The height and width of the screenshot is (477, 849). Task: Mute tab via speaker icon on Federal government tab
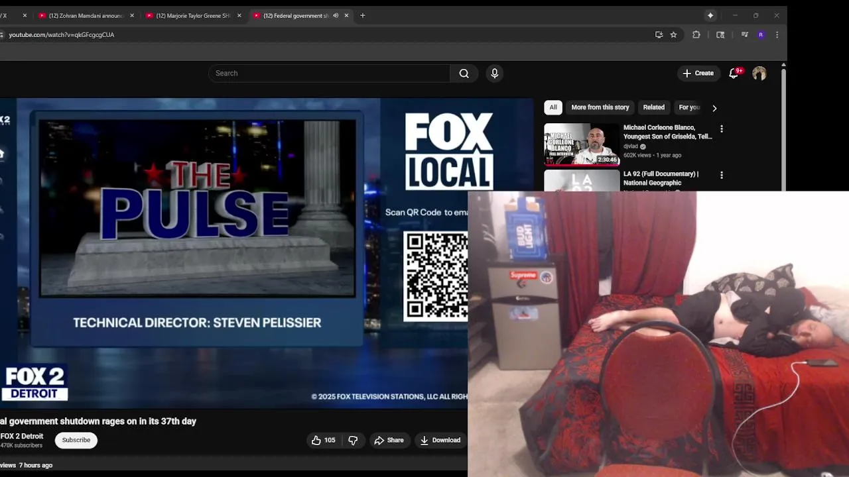[x=336, y=15]
